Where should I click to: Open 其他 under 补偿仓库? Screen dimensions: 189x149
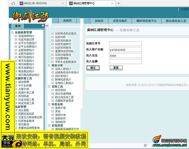58,111
